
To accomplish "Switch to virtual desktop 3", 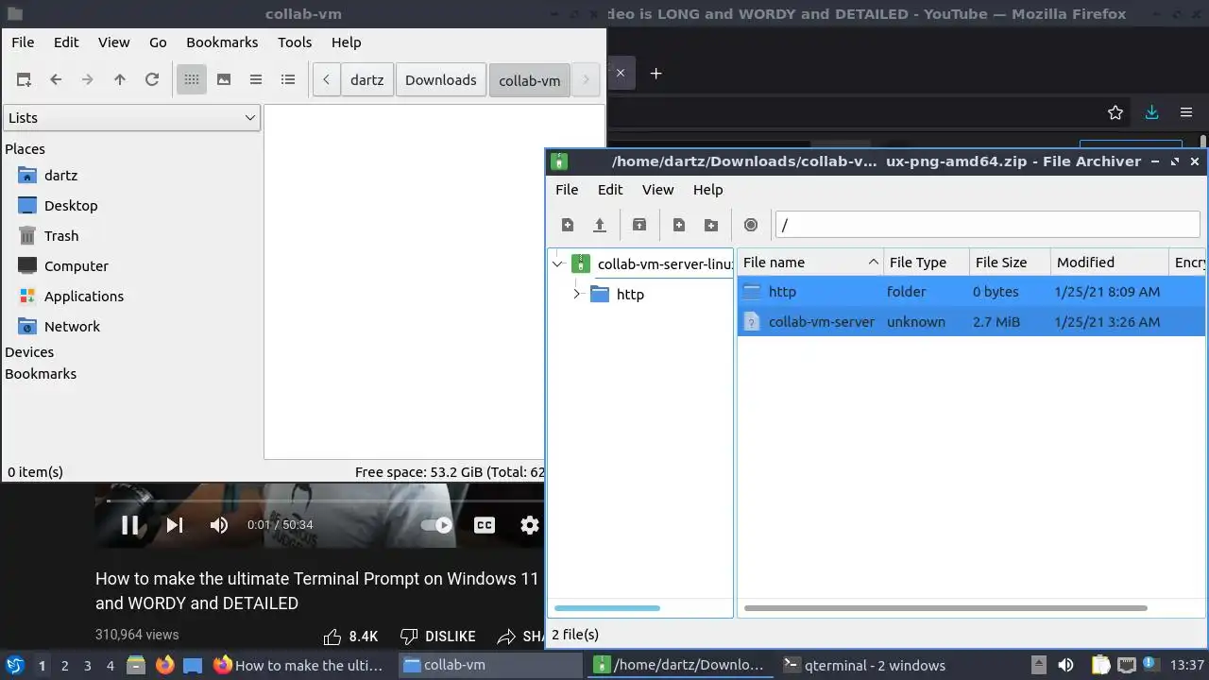I will 88,666.
